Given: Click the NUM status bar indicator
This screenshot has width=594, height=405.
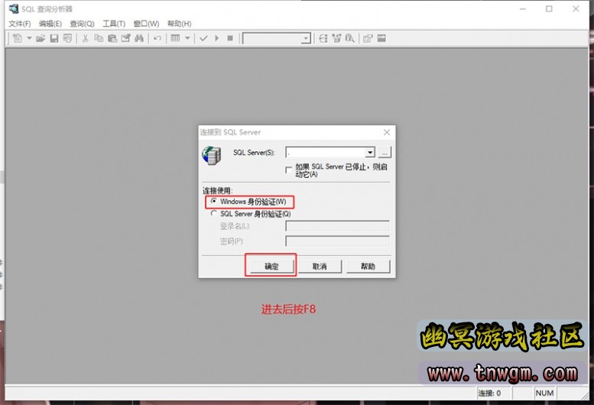Looking at the screenshot, I should click(x=544, y=394).
